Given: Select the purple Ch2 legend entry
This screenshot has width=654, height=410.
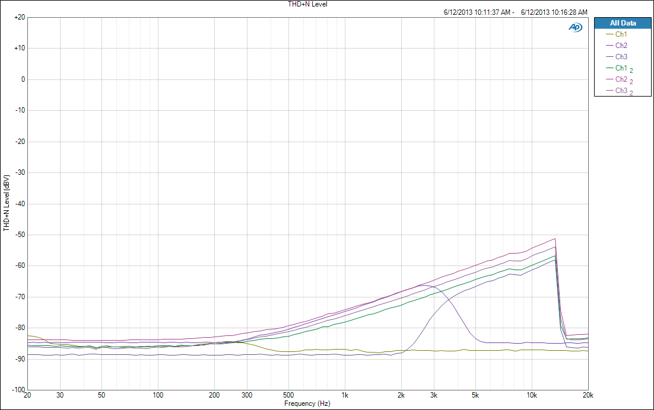Looking at the screenshot, I should point(617,46).
